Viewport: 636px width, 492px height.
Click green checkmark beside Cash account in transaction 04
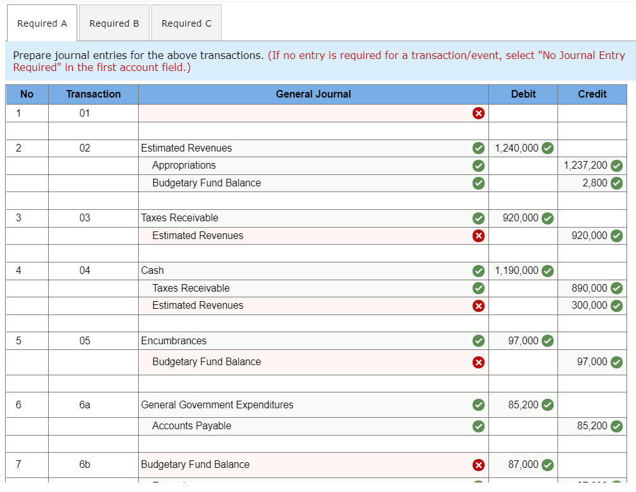[478, 271]
